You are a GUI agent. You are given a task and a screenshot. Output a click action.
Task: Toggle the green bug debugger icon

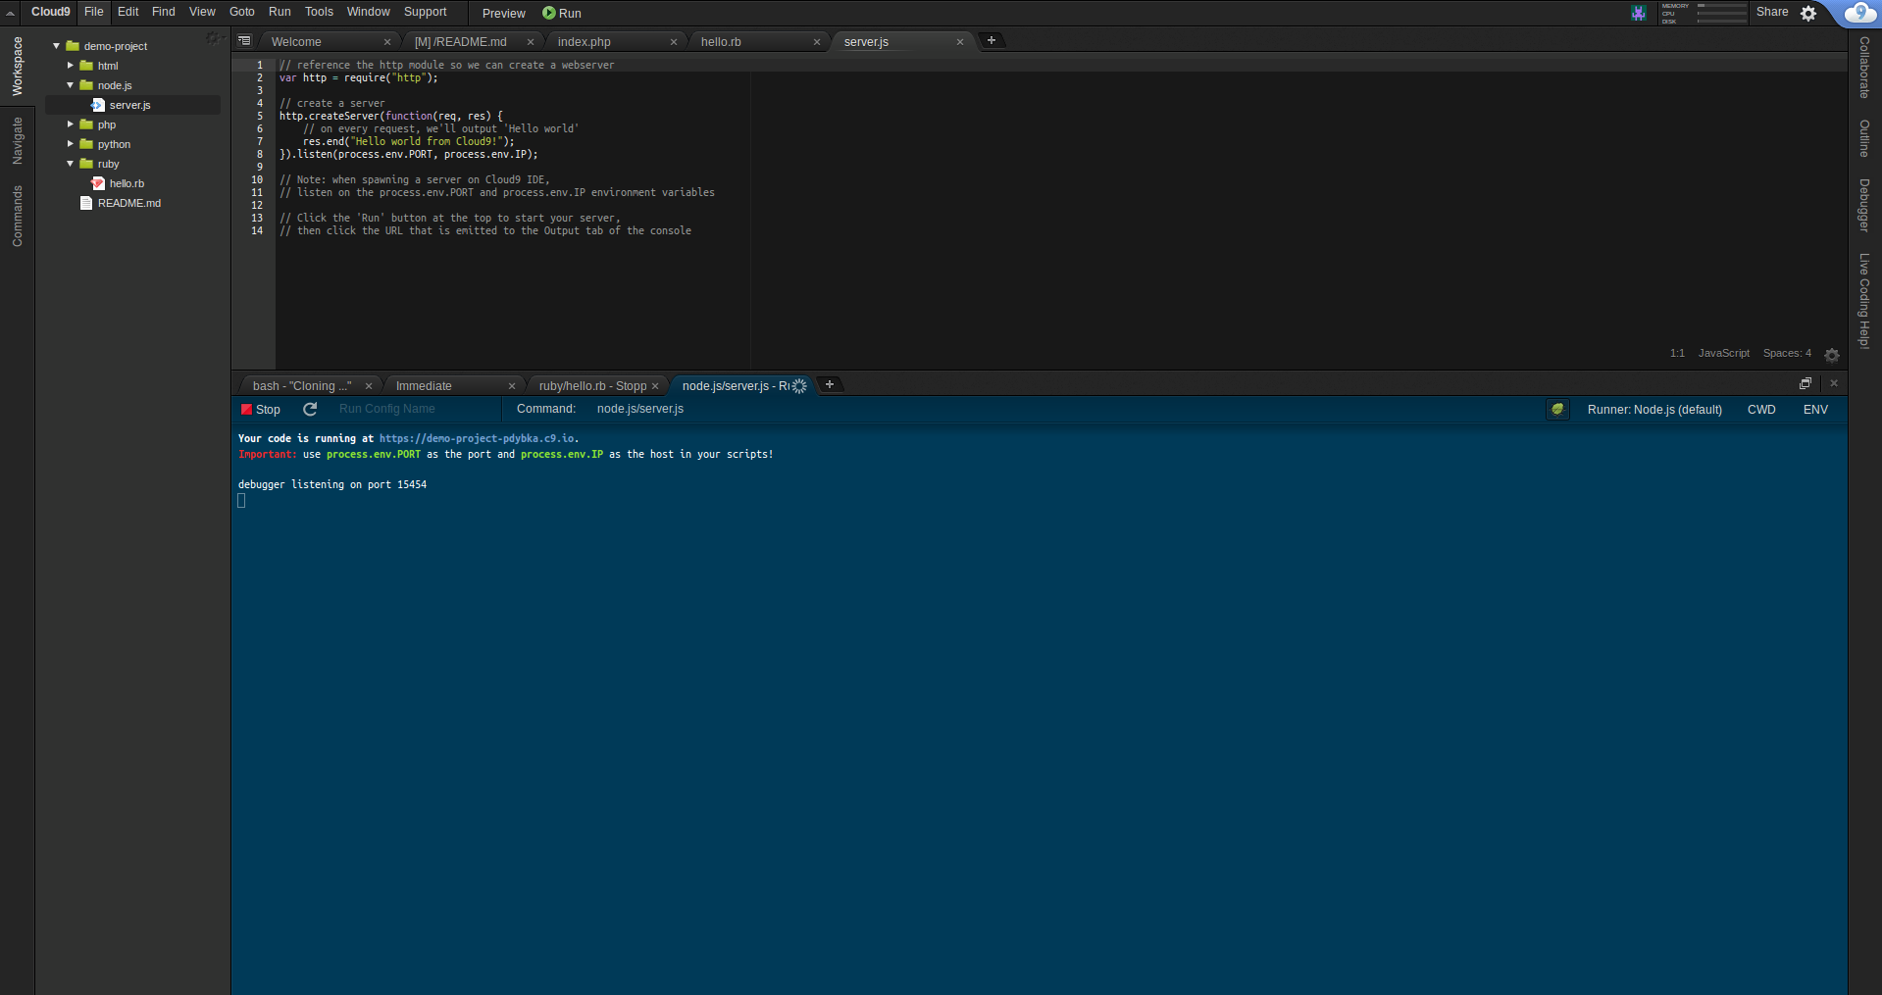pyautogui.click(x=1557, y=409)
